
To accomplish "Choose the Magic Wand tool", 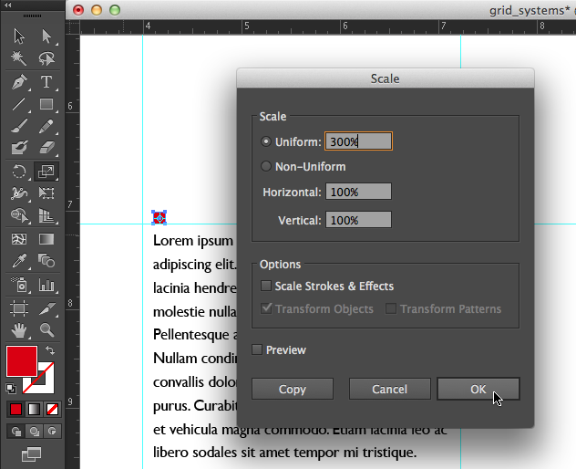I will pos(18,59).
